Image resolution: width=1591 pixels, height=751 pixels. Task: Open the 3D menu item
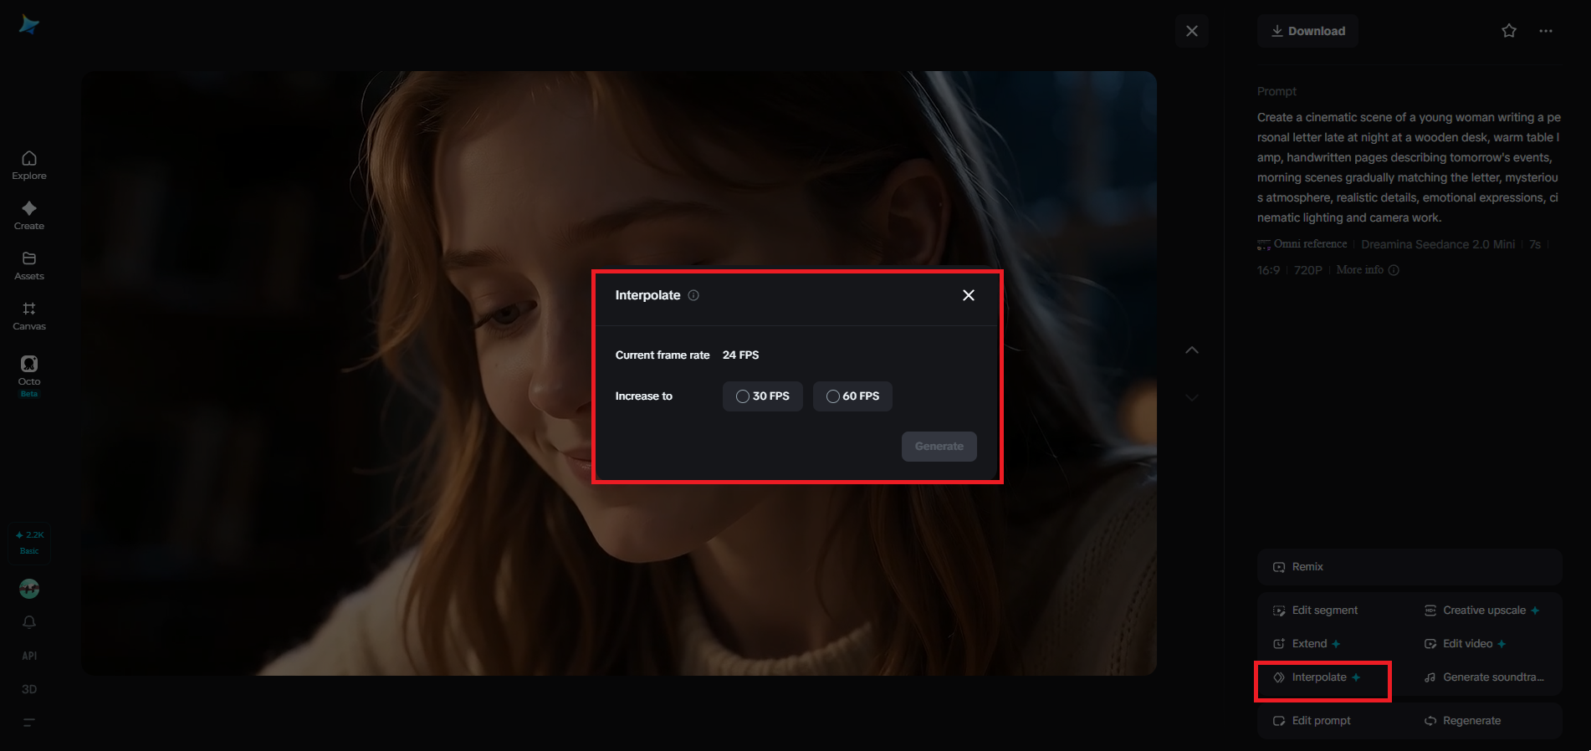29,689
